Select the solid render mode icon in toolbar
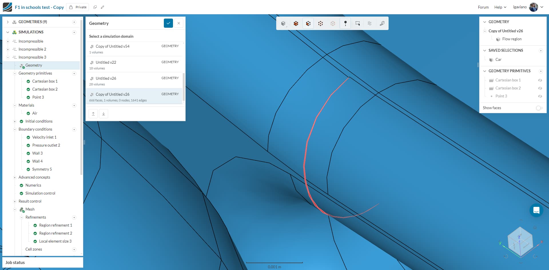 click(x=284, y=23)
